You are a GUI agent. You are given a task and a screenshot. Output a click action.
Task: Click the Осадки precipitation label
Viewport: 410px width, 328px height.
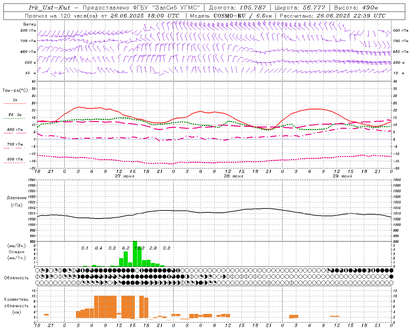17,252
